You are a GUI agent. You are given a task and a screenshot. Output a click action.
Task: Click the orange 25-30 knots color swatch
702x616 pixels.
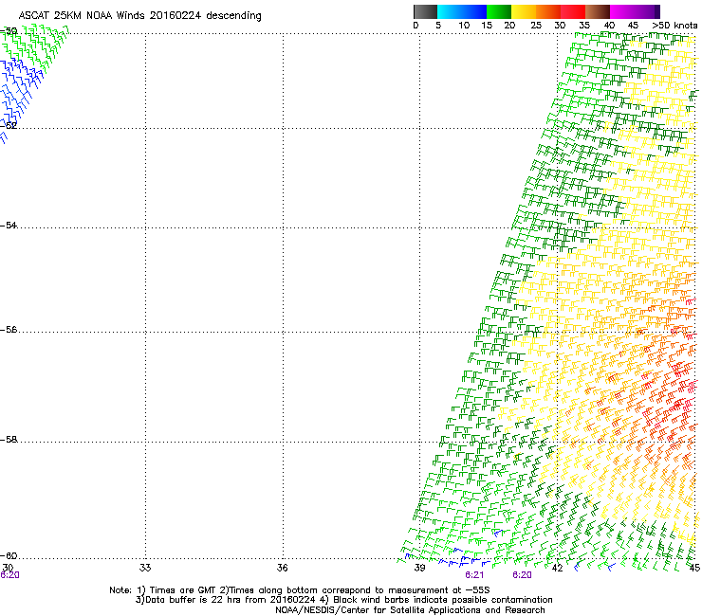[548, 11]
